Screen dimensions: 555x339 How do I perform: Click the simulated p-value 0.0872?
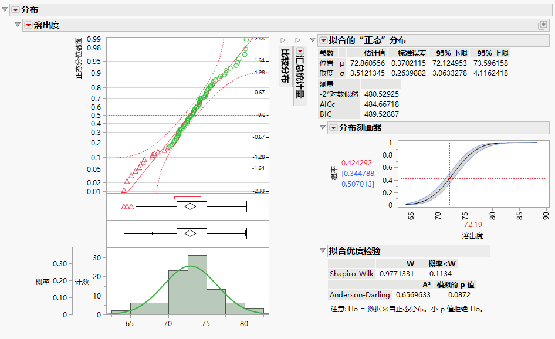pos(459,295)
